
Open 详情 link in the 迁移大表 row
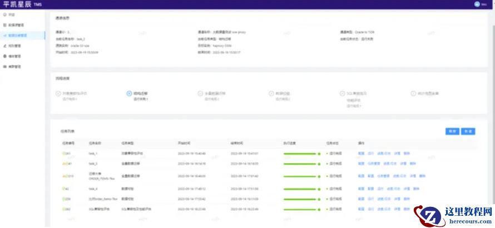click(413, 176)
